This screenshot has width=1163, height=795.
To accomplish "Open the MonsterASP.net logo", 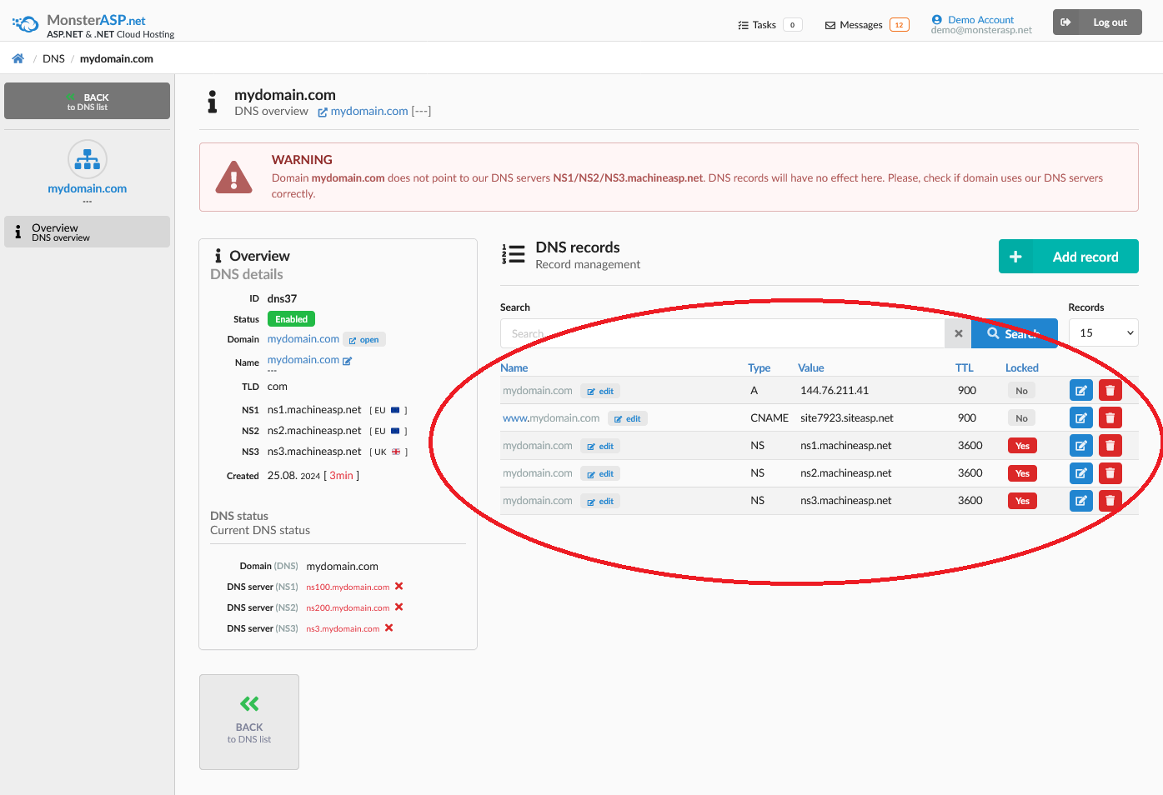I will tap(93, 25).
